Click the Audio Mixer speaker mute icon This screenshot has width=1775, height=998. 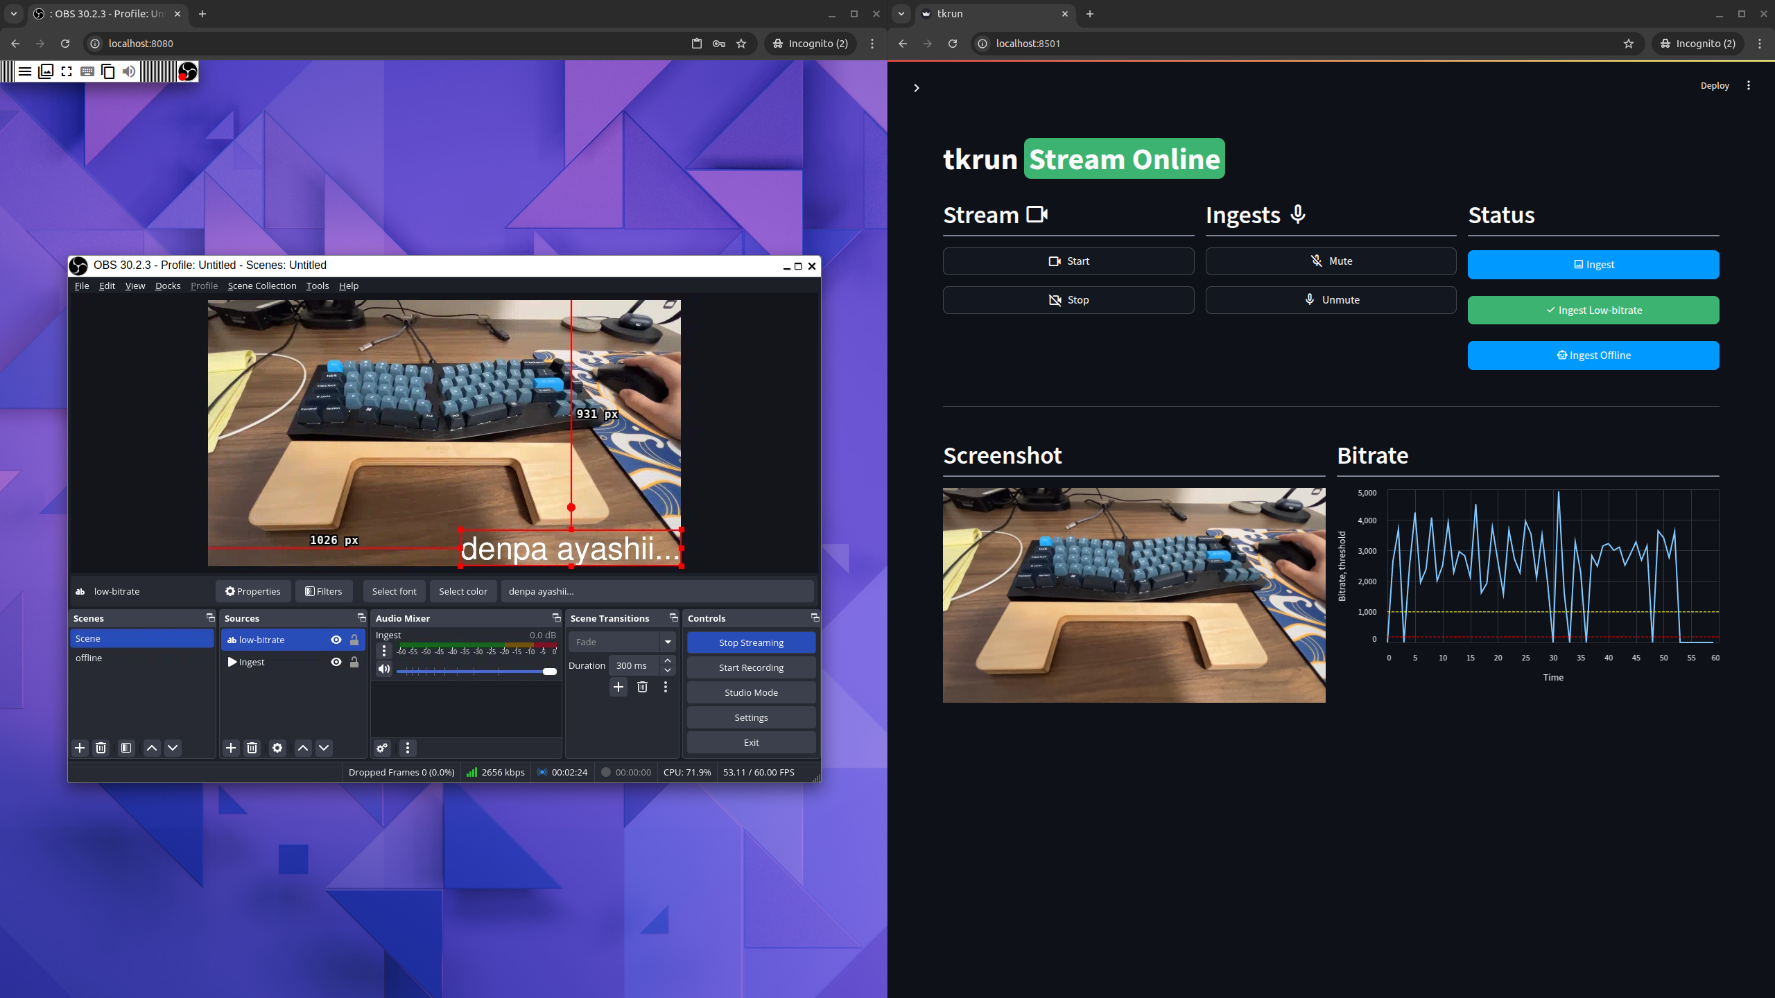[x=383, y=669]
